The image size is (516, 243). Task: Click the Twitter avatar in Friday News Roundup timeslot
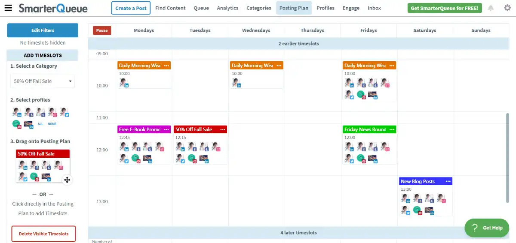[349, 158]
